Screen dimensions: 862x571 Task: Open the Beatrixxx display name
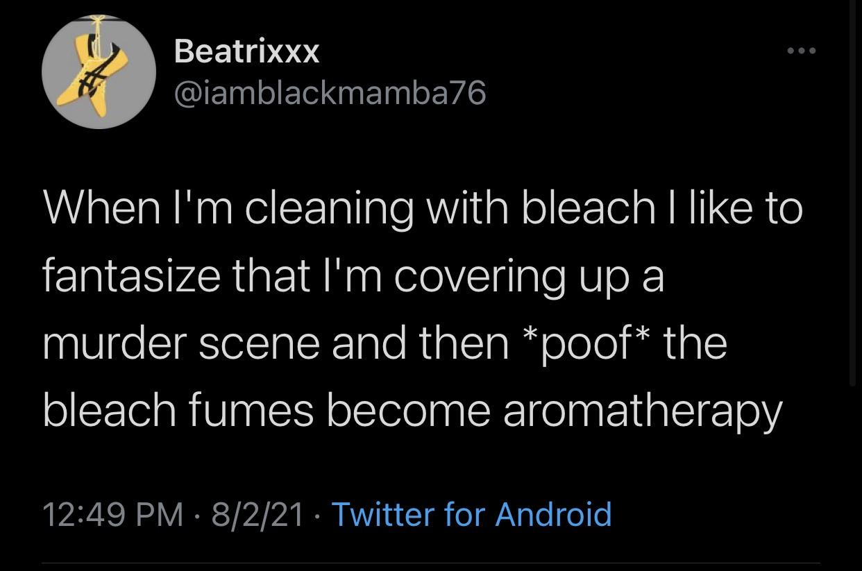pos(246,51)
